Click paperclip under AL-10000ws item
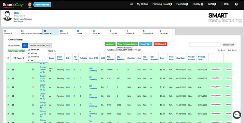 point(90,116)
